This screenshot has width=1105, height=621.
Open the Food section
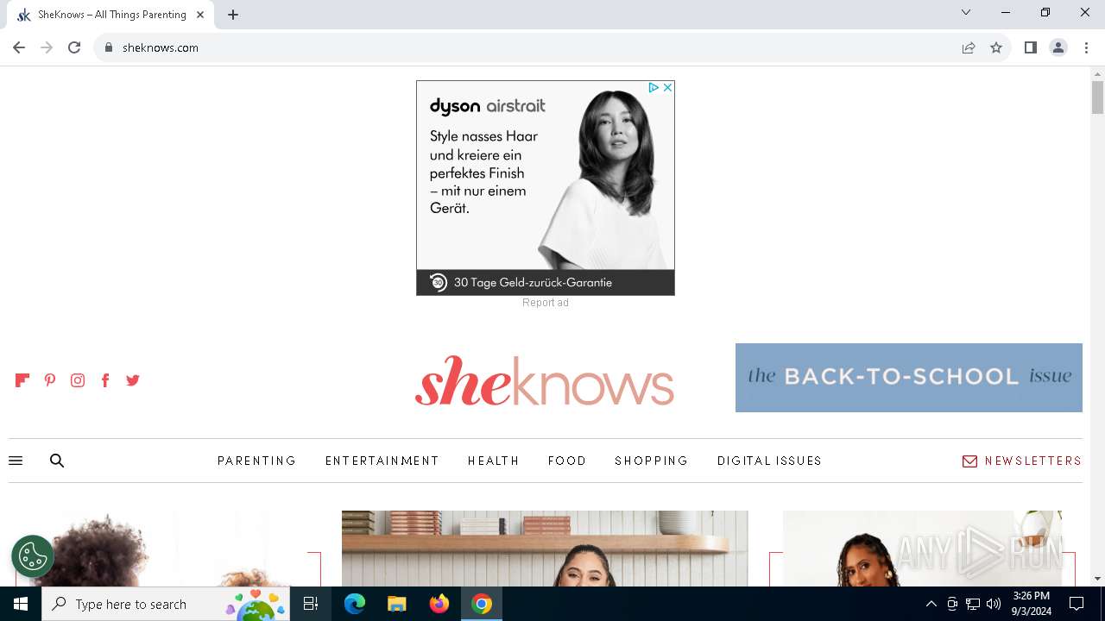tap(567, 461)
